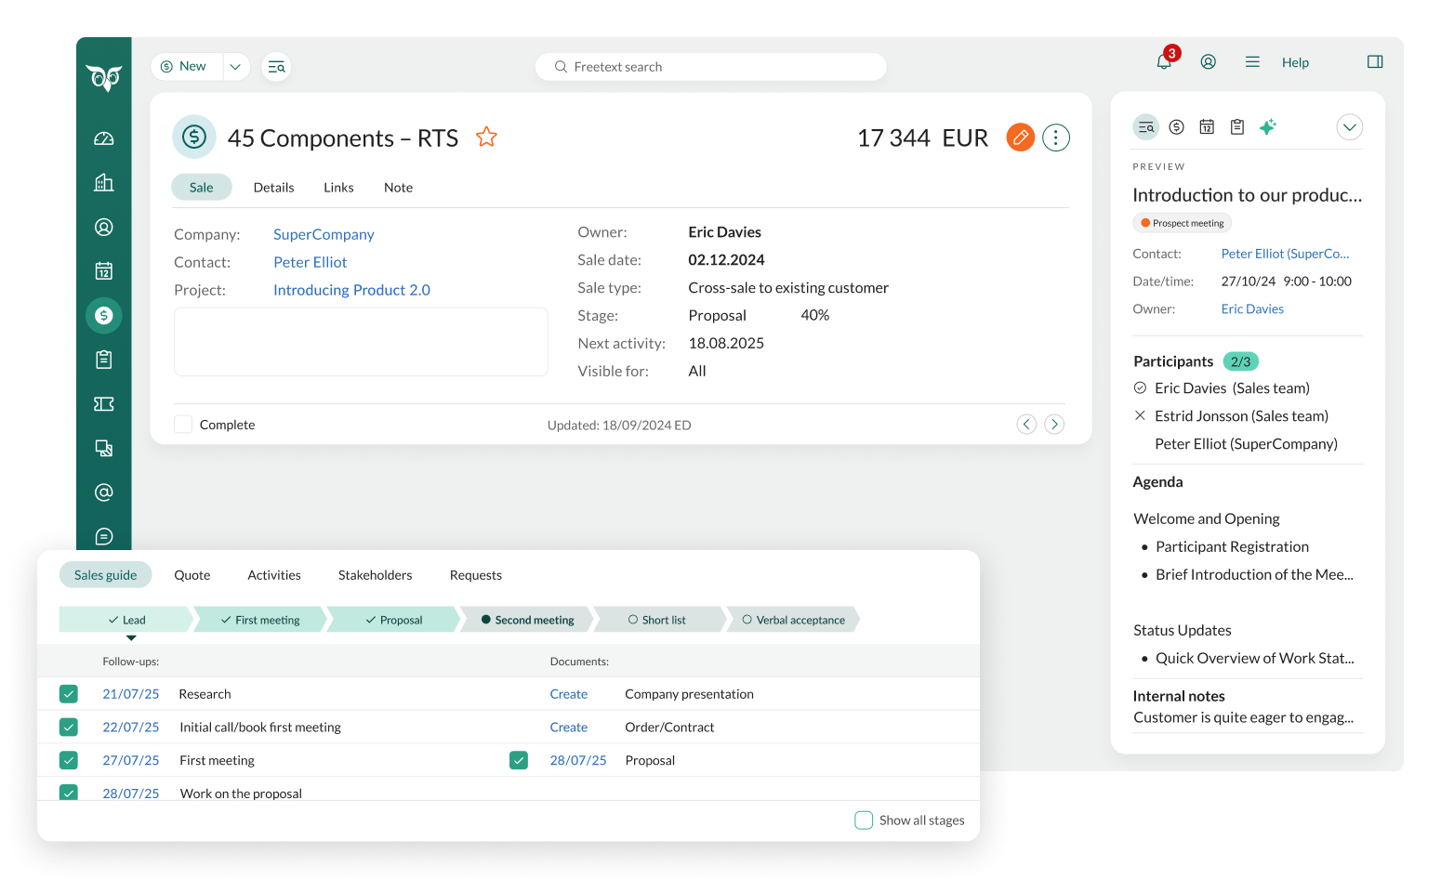The height and width of the screenshot is (879, 1441).
Task: Click the orange edit pencil button
Action: pyautogui.click(x=1020, y=138)
